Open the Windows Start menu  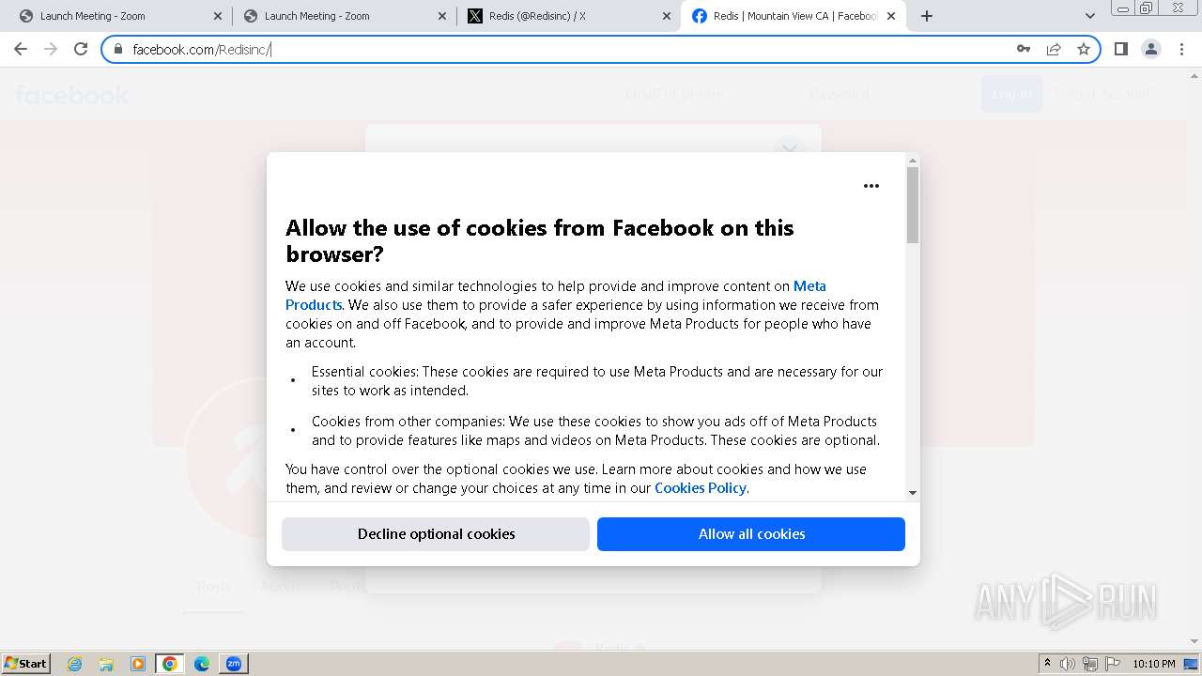[x=26, y=663]
